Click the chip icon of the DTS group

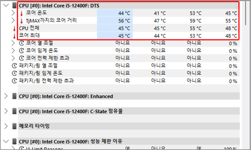14,5
